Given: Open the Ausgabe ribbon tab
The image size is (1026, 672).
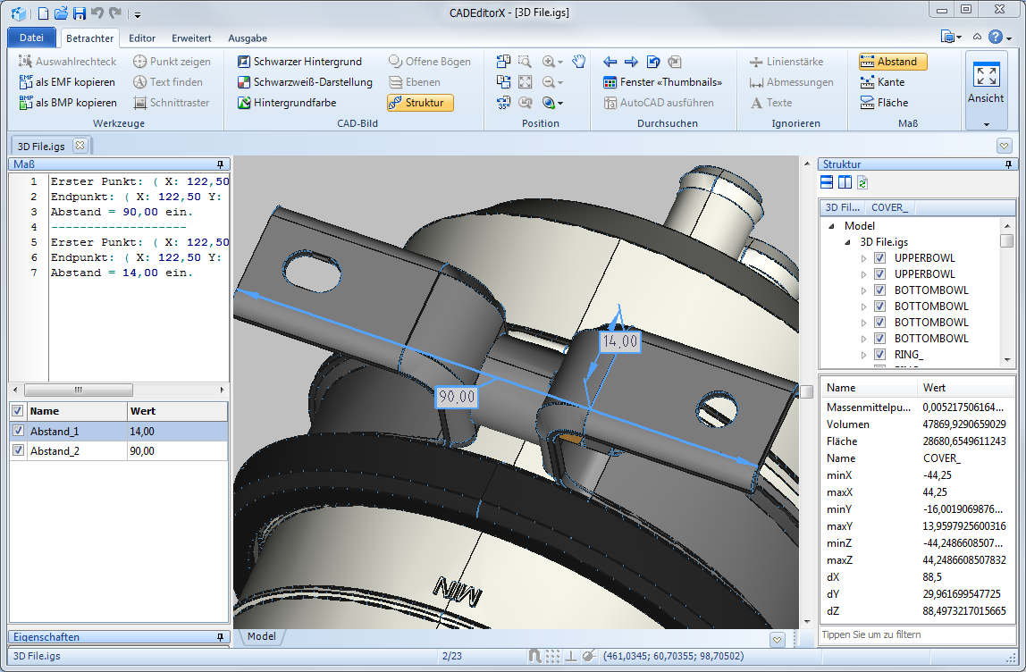Looking at the screenshot, I should 247,38.
